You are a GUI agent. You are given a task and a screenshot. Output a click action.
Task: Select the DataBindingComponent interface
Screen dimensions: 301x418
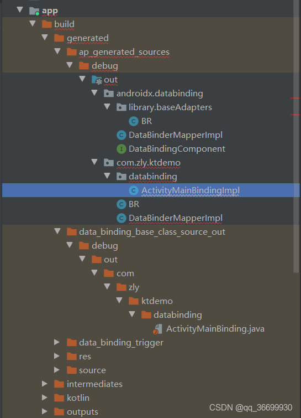[x=177, y=149]
